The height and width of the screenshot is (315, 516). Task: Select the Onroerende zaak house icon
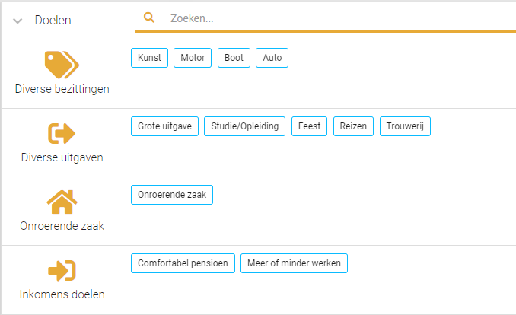tap(62, 202)
